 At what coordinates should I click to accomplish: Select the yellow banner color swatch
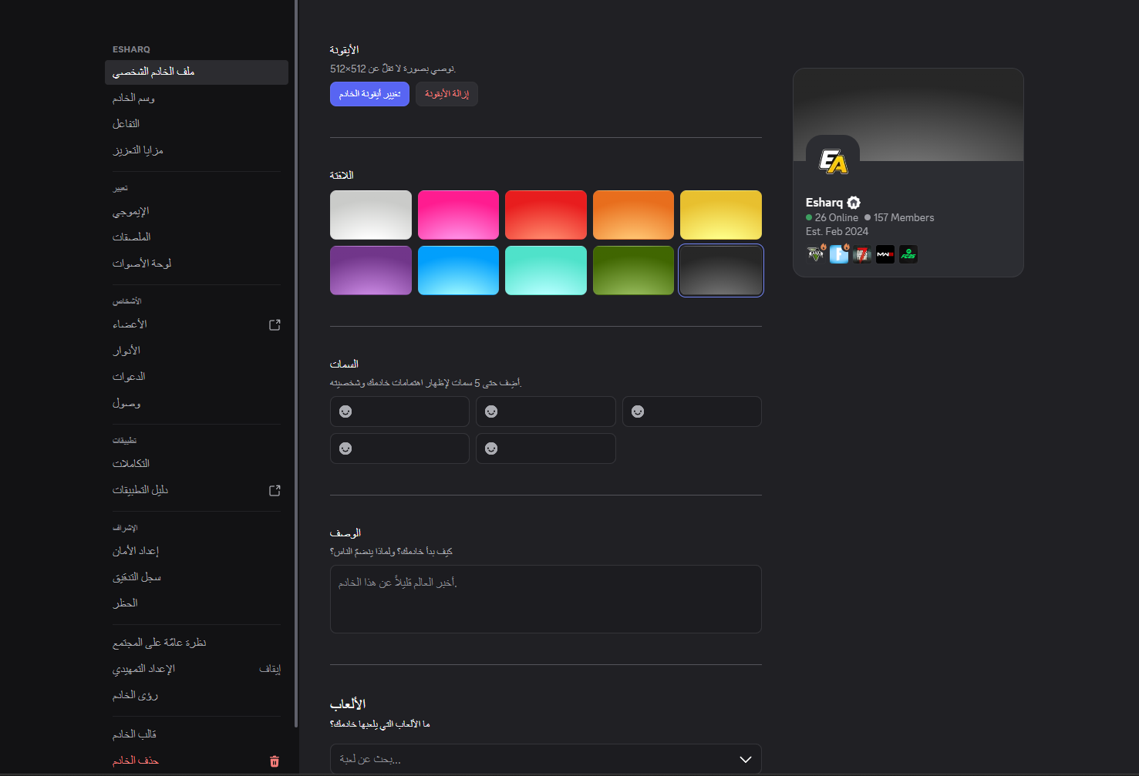click(721, 215)
